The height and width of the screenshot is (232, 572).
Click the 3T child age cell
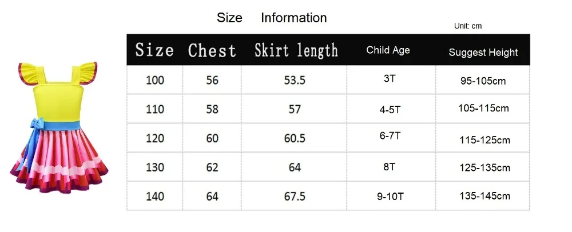click(x=391, y=80)
